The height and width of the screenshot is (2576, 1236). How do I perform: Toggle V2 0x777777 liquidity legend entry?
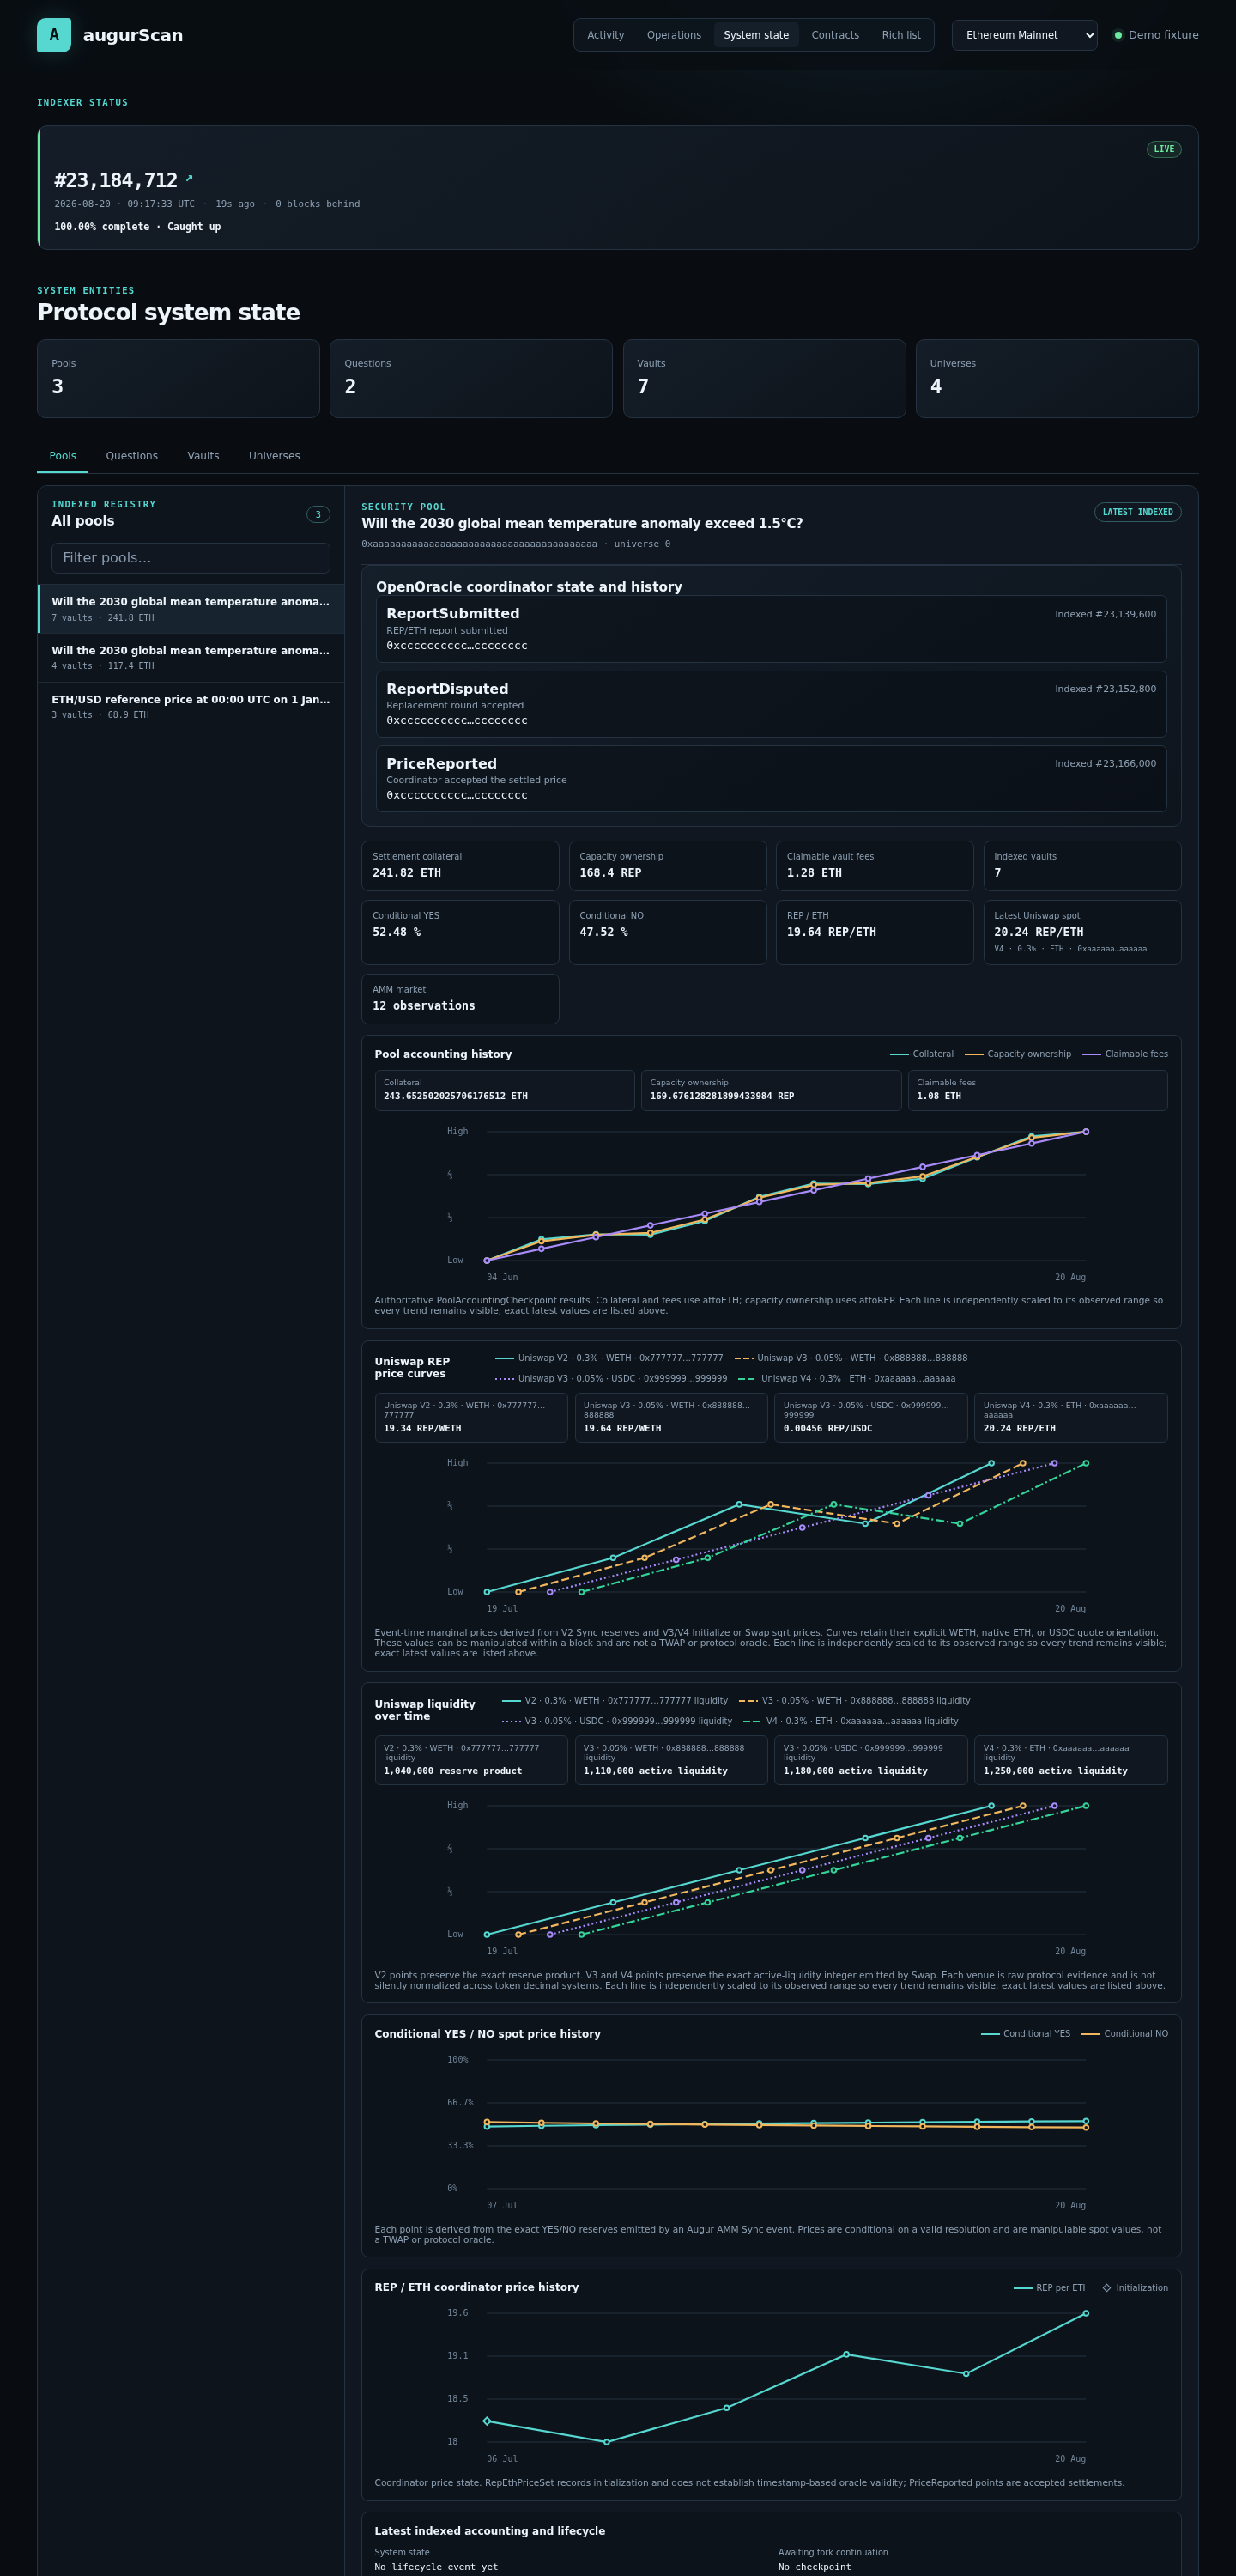(615, 1701)
